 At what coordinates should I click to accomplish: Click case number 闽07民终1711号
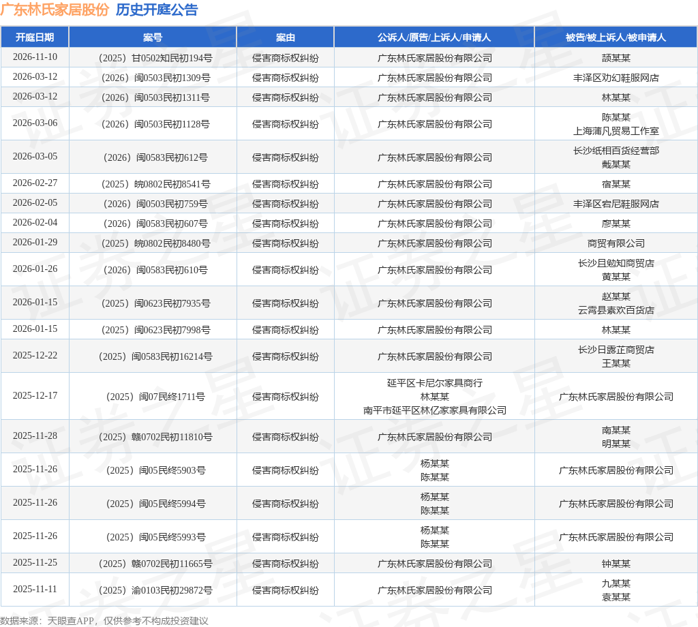pyautogui.click(x=155, y=397)
